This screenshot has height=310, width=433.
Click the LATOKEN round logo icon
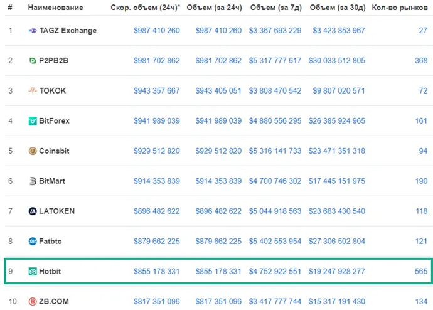33,211
